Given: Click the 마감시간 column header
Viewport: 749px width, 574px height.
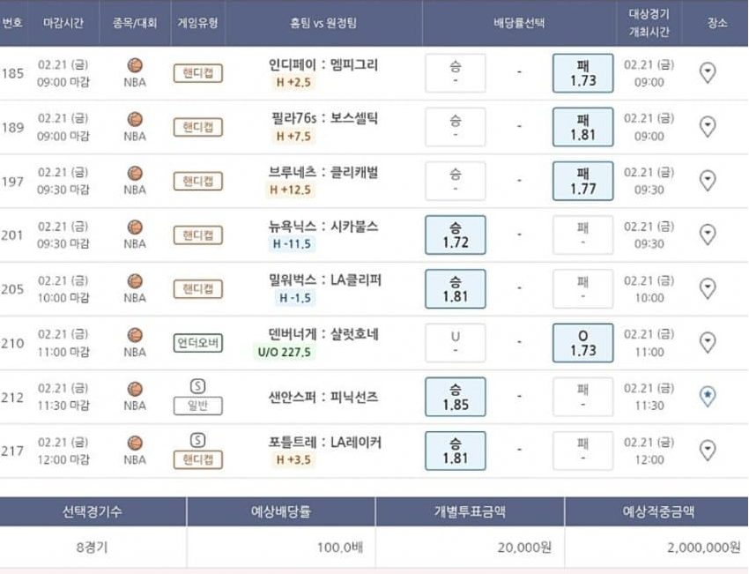Looking at the screenshot, I should pyautogui.click(x=63, y=23).
